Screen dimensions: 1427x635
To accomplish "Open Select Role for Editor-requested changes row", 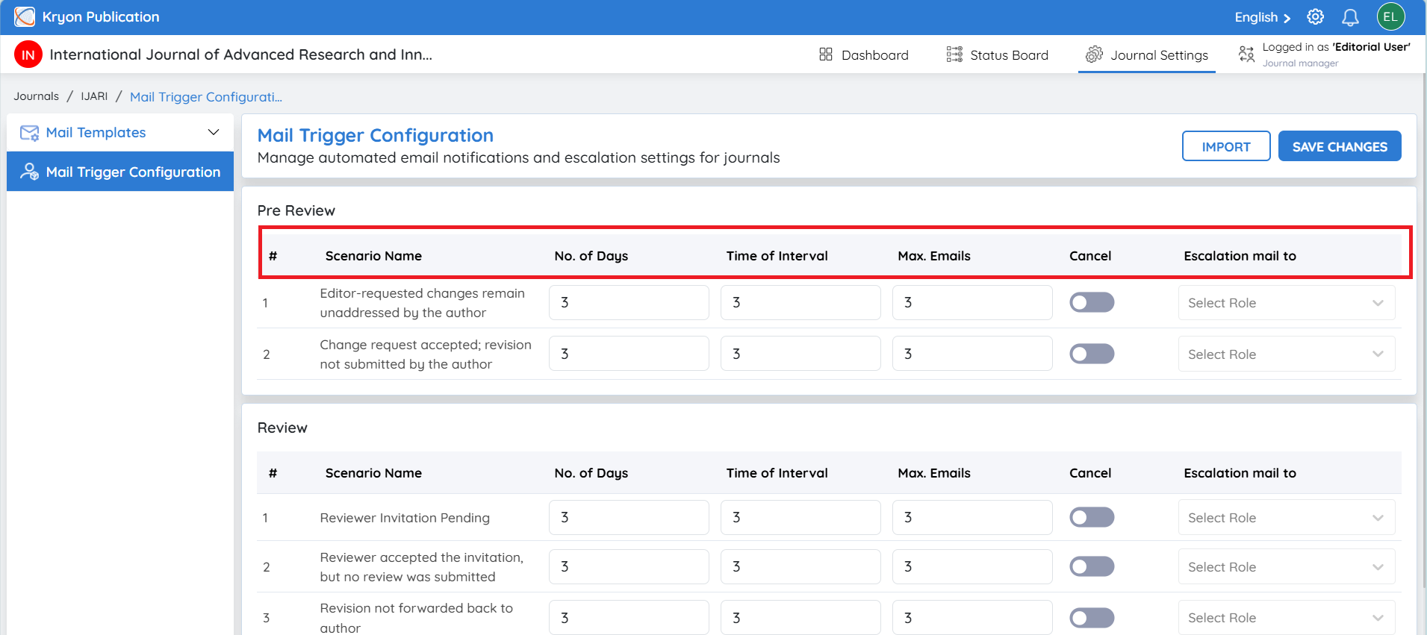I will point(1287,303).
